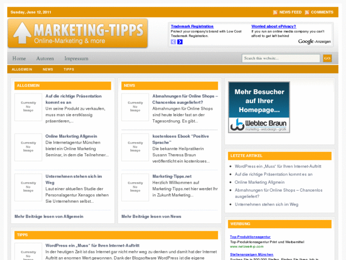Open the Stellenanzeigen München ad link

[x=252, y=254]
